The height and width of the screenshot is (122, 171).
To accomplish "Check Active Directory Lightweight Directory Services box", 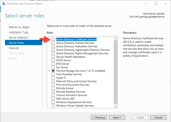I will [53, 50].
